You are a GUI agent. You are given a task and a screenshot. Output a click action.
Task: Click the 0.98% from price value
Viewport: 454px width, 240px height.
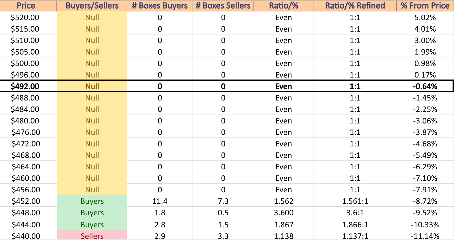click(x=425, y=63)
